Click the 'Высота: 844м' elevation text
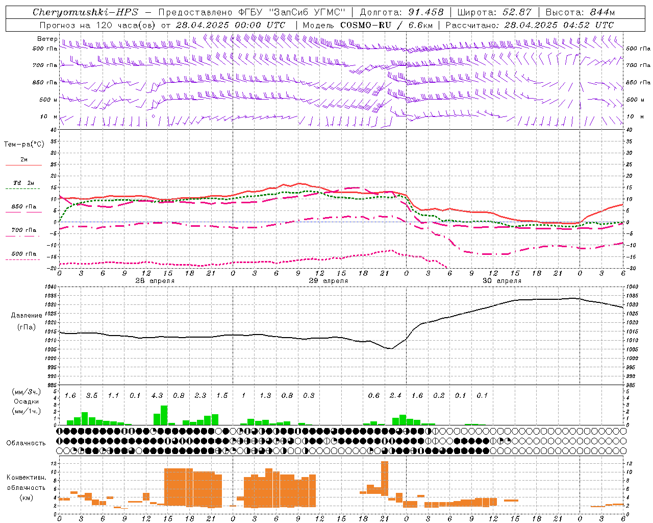Screen dimensions: 653x523 [x=581, y=12]
